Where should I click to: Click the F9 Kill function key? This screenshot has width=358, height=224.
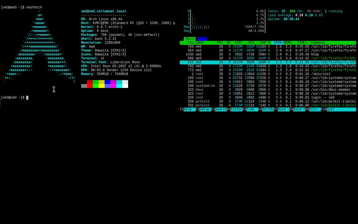click(313, 109)
